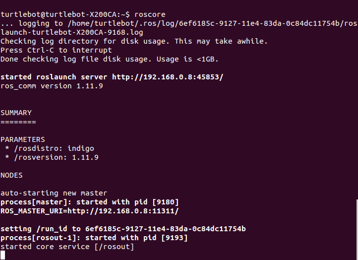Click the SUMMARY heading in the output
Viewport: 358px width, 260px height.
coord(16,113)
